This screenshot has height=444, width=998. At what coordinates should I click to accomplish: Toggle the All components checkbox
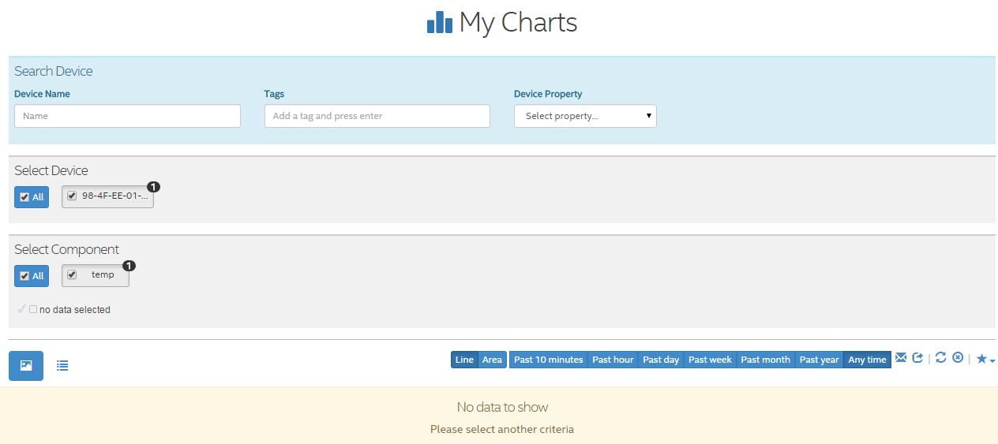click(x=24, y=276)
